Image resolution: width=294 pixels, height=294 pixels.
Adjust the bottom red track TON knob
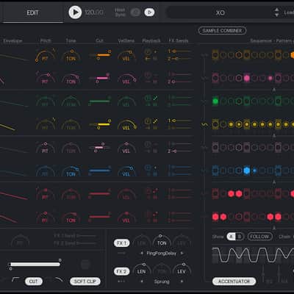[x=71, y=218]
